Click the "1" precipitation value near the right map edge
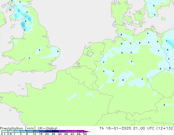174x135 pixels. [167, 41]
